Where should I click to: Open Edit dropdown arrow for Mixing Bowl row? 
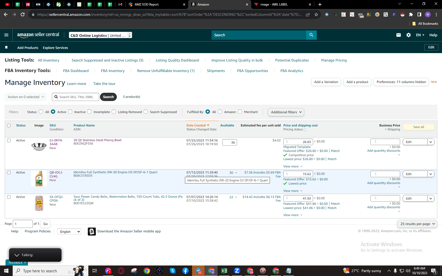431,142
